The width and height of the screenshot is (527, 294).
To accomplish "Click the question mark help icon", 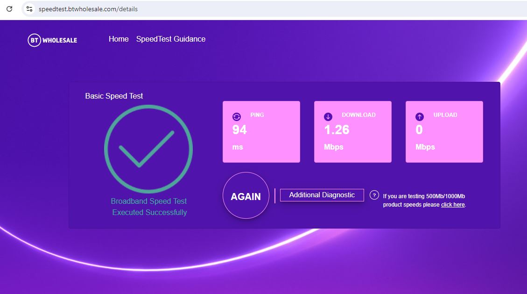I will coord(374,195).
